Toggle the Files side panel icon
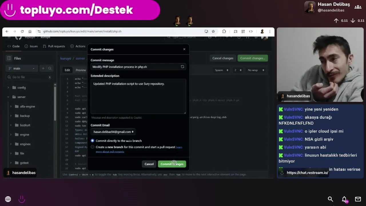Image resolution: width=366 pixels, height=206 pixels. click(x=9, y=58)
